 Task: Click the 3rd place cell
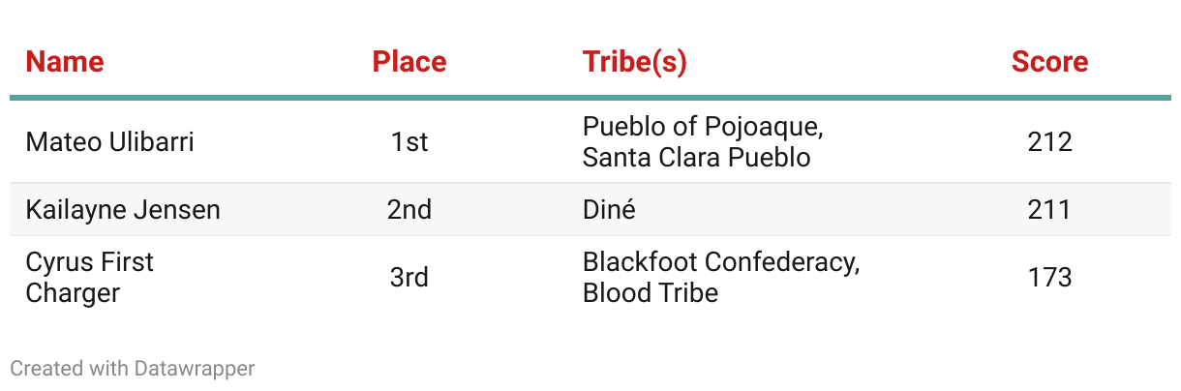click(x=409, y=278)
